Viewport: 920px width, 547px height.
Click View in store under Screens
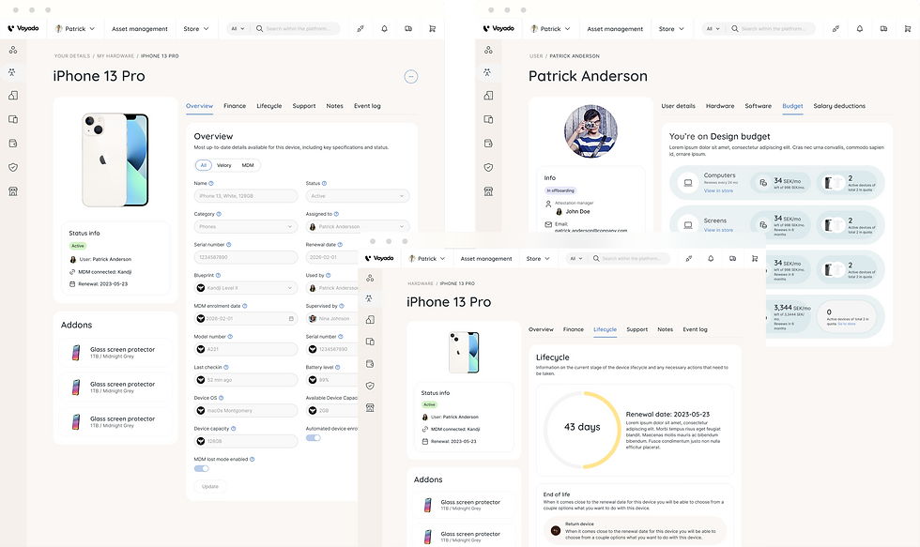point(718,230)
